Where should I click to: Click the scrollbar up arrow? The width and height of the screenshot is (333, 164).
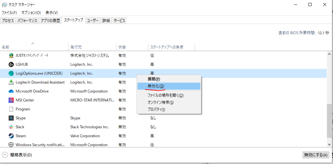pyautogui.click(x=329, y=54)
